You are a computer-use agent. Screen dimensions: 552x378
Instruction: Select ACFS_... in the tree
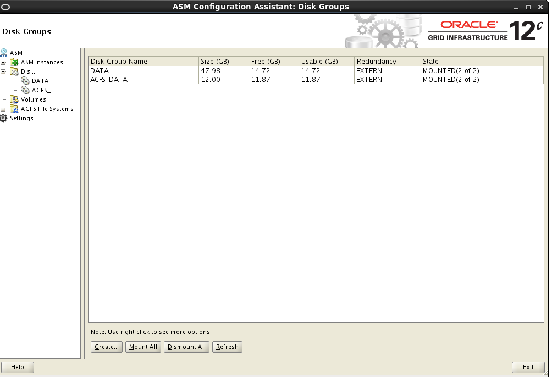pyautogui.click(x=43, y=91)
